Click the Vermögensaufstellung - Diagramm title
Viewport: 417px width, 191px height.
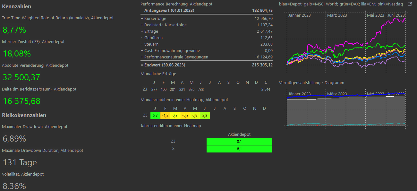[311, 82]
